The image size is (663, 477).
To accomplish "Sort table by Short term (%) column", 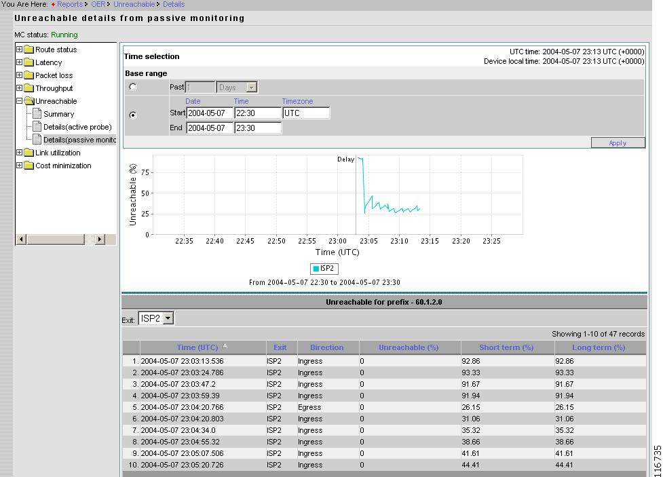I will tap(506, 347).
